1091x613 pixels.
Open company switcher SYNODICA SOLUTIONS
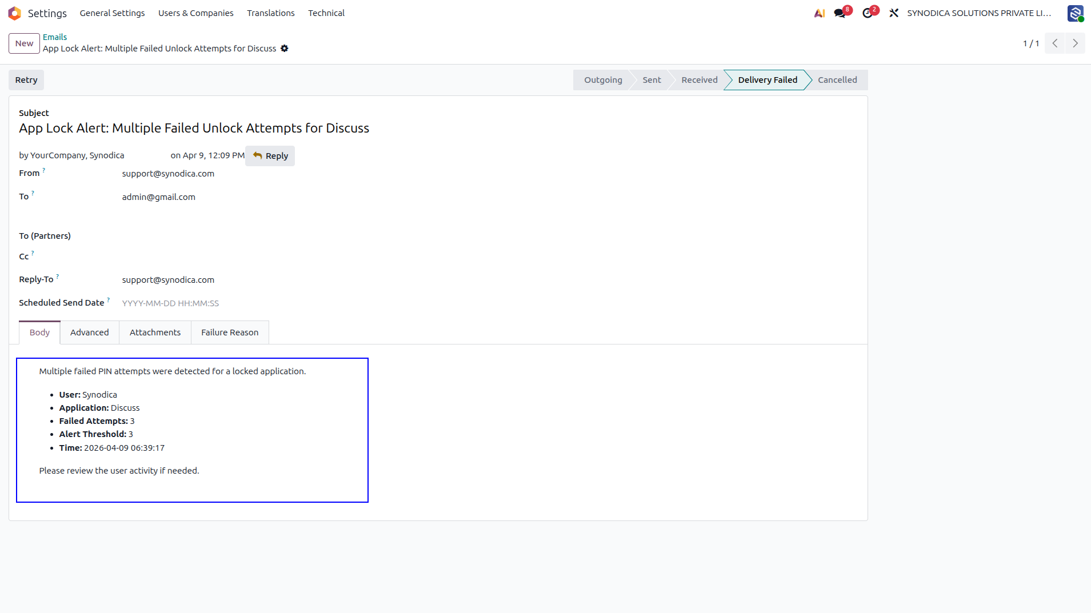pos(979,13)
